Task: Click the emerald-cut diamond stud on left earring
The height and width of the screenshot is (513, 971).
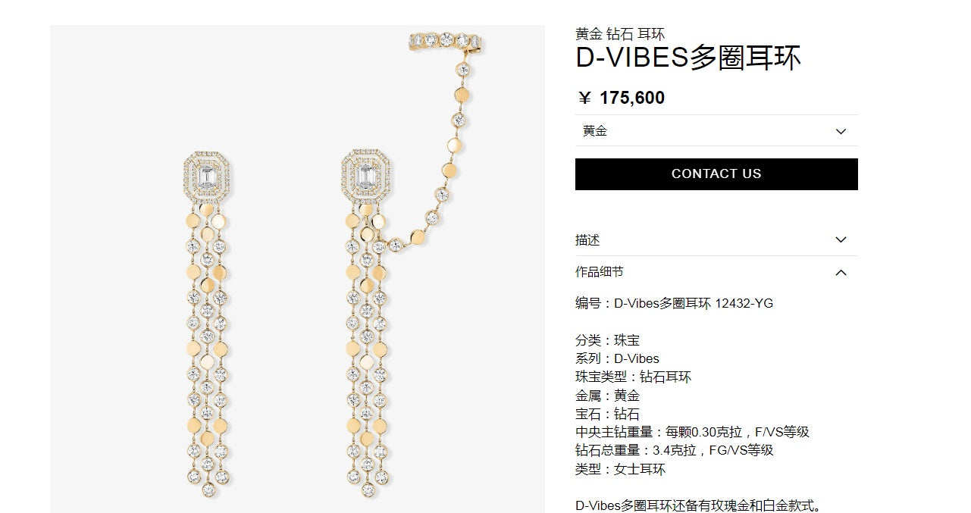Action: (x=208, y=175)
